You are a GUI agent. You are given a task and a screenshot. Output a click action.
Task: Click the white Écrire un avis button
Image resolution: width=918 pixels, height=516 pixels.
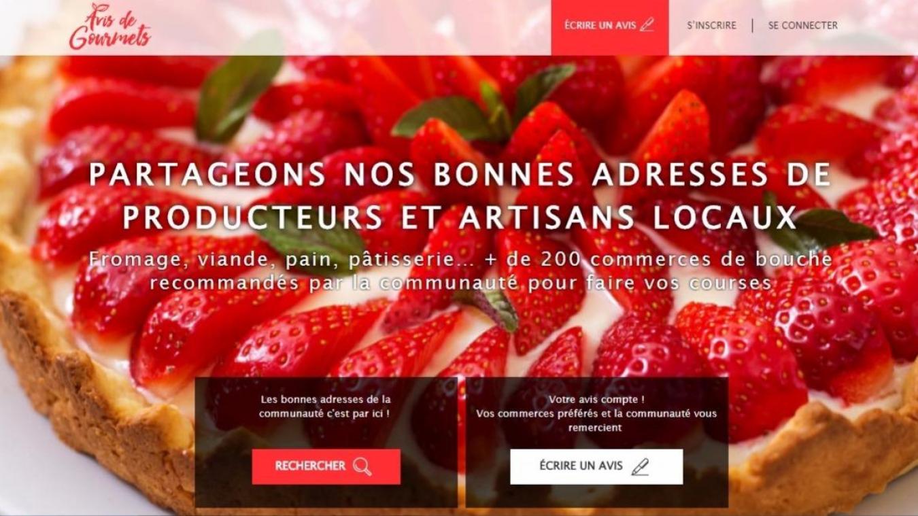[x=596, y=466]
